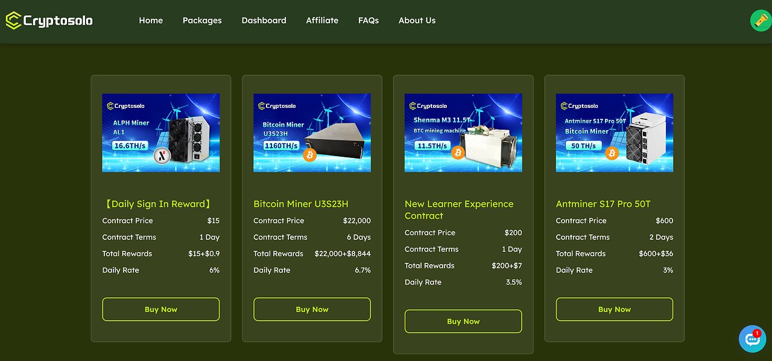
Task: Open the Antminer S17 Pro 50T thumbnail image
Action: pos(615,133)
